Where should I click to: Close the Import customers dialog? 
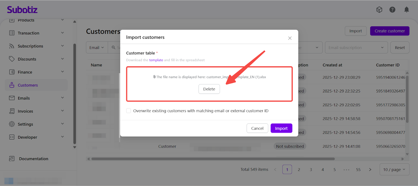point(290,38)
